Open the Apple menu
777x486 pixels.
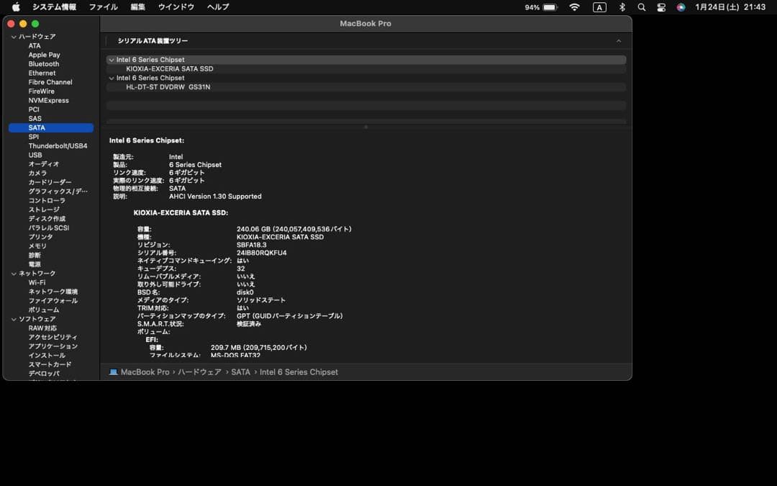click(16, 6)
